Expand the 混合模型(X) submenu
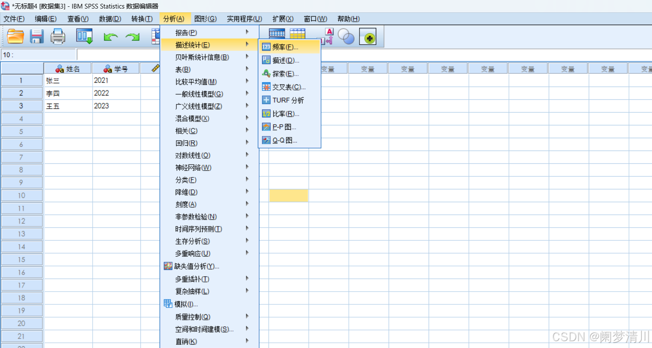Screen dimensions: 652x348 [x=209, y=119]
